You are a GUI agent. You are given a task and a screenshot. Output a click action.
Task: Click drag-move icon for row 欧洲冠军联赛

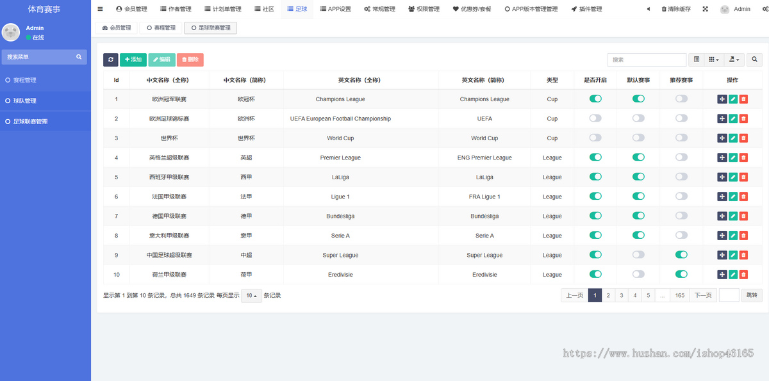[722, 99]
